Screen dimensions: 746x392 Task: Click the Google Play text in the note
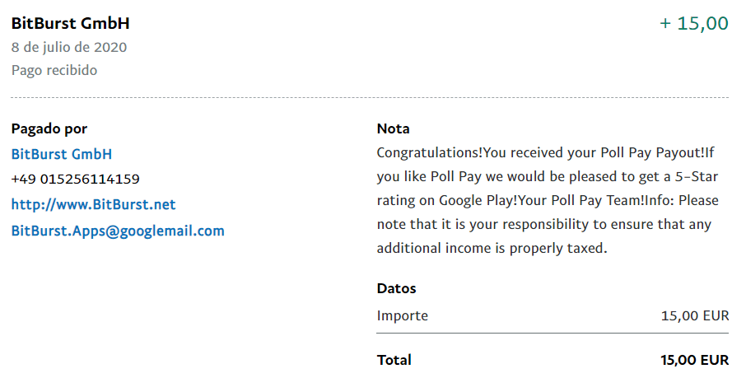(472, 200)
